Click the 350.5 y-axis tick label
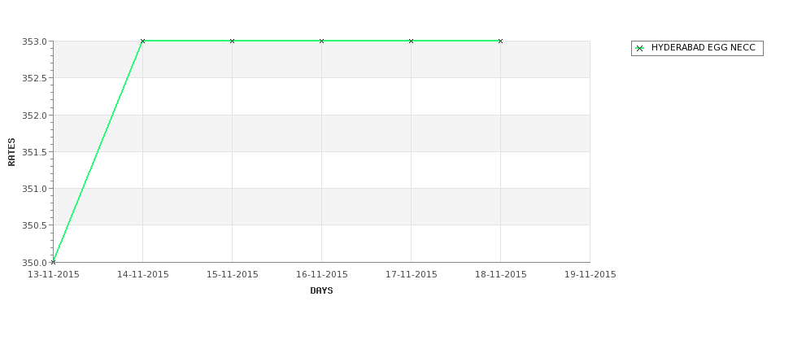The height and width of the screenshot is (349, 793). (x=34, y=225)
